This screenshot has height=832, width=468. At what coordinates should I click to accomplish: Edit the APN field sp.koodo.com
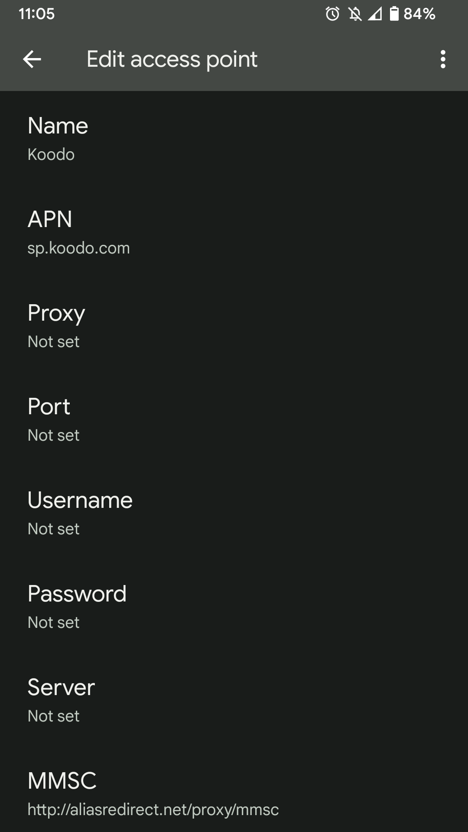(x=234, y=232)
